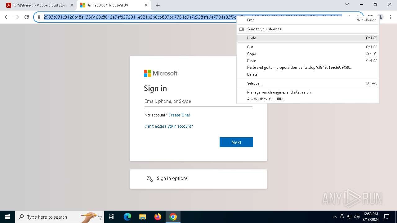Open the clock showing 12:53 PM
This screenshot has height=223, width=397.
[x=370, y=217]
